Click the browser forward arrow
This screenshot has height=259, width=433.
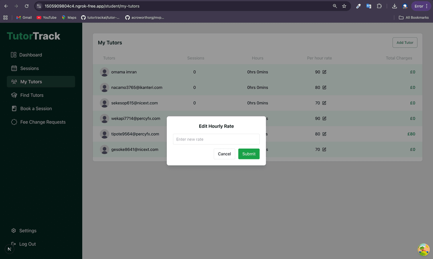(16, 6)
